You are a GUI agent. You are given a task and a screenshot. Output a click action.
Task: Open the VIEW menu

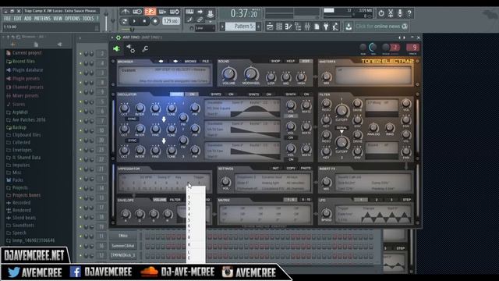pos(58,19)
